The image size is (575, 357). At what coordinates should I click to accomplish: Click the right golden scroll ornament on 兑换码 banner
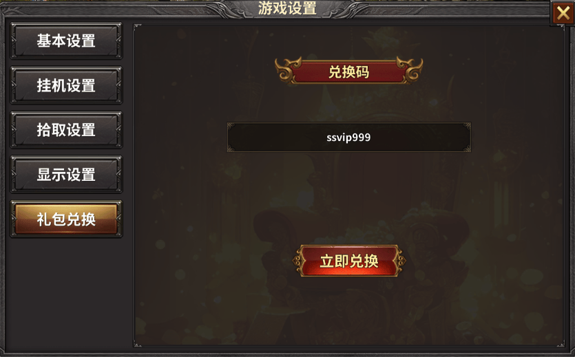point(410,69)
